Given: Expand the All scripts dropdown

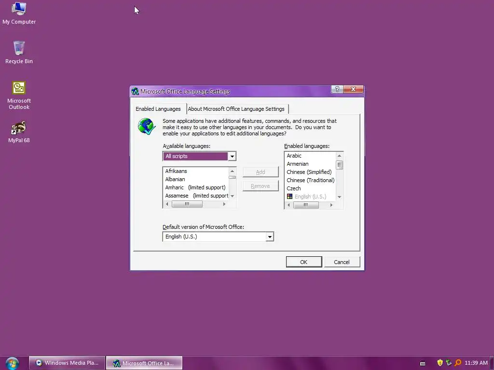Looking at the screenshot, I should (232, 156).
